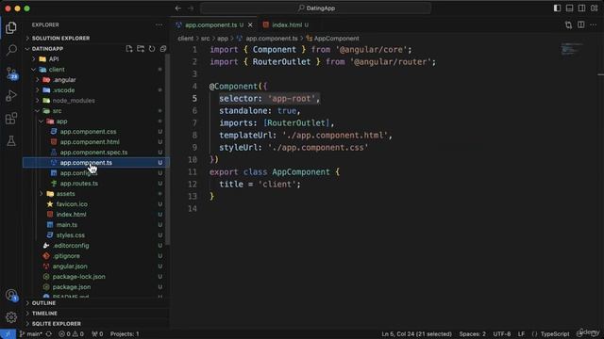The image size is (604, 339).
Task: Open Source Control view with badge
Action: click(11, 73)
